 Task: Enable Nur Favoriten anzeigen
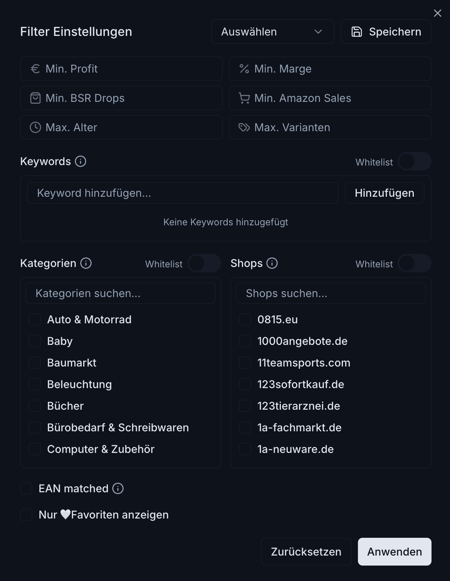[26, 515]
